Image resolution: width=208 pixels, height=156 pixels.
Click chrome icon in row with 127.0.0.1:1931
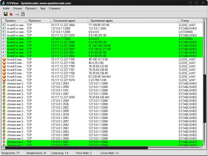pos(4,90)
